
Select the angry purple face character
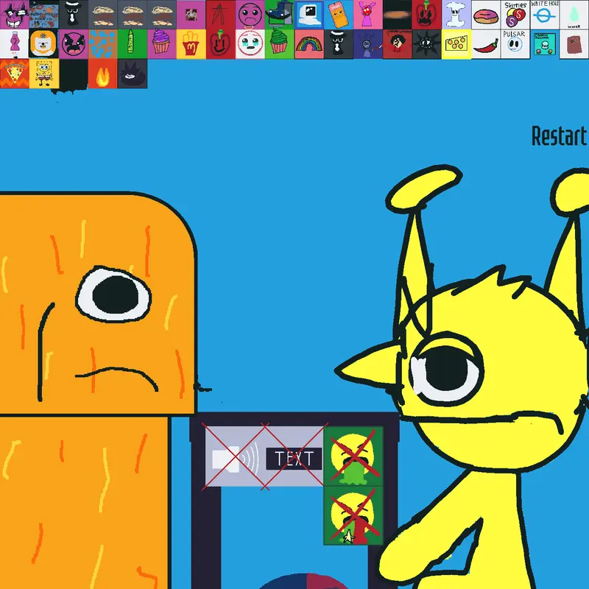click(x=73, y=44)
